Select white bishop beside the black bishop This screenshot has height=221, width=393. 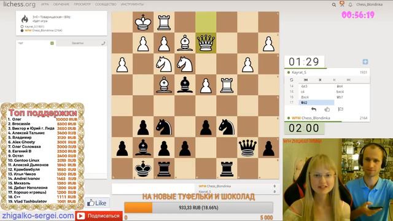[164, 85]
